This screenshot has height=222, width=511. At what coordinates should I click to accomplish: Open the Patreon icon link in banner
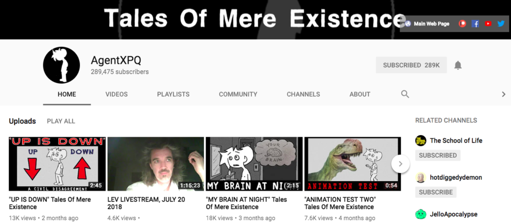pos(462,23)
